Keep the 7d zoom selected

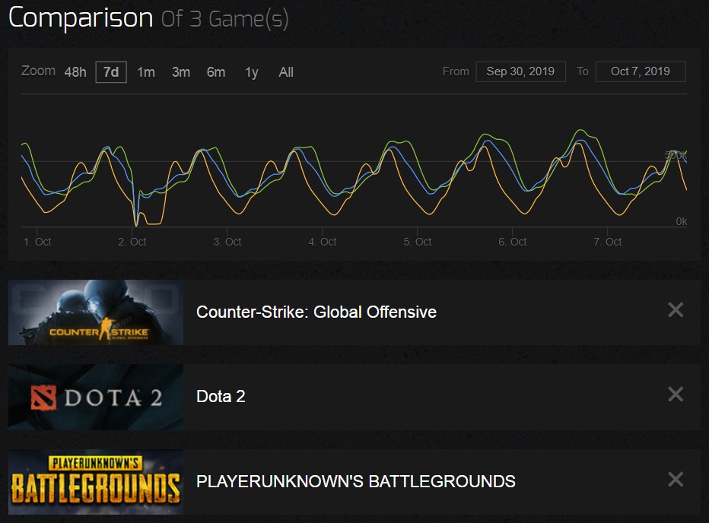[110, 72]
